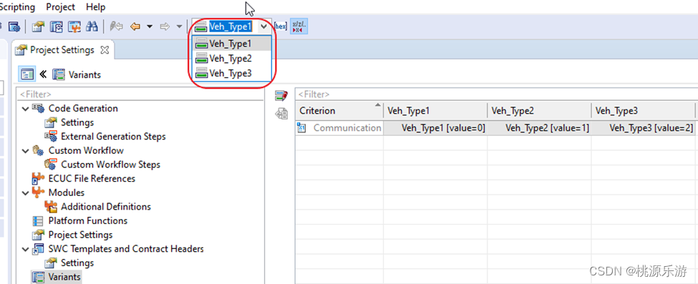Screen dimensions: 698x284
Task: Click the edit variants pencil icon
Action: [x=281, y=95]
